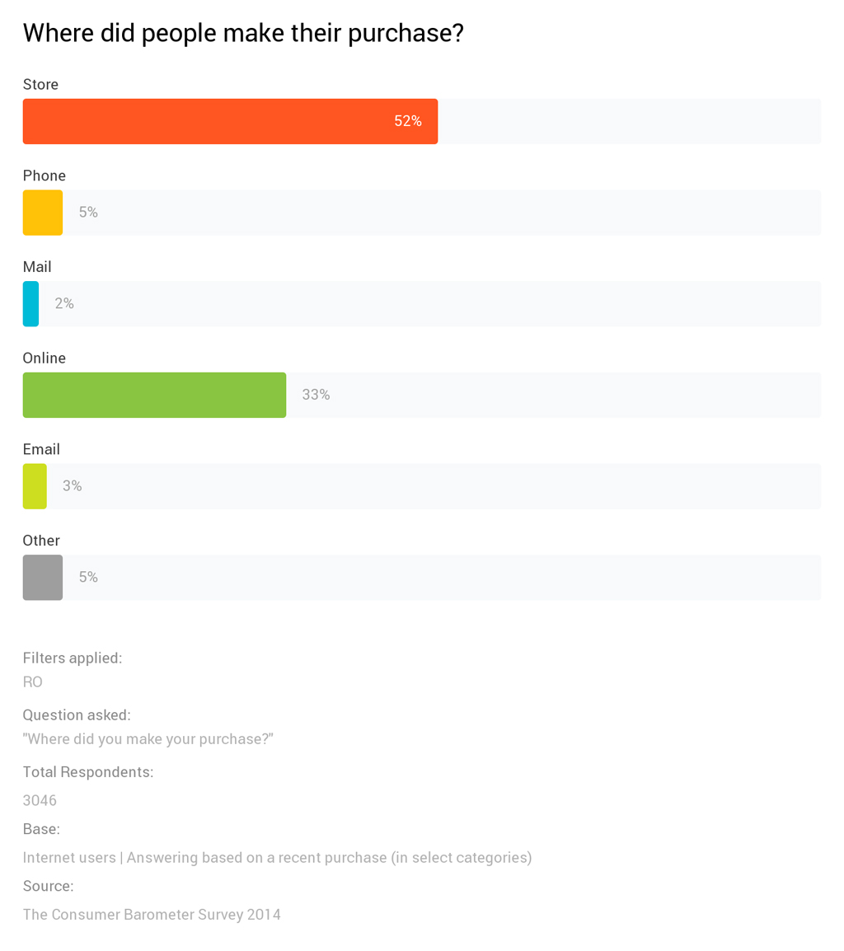The width and height of the screenshot is (844, 951).
Task: Click the 3046 total respondents number
Action: tap(40, 800)
